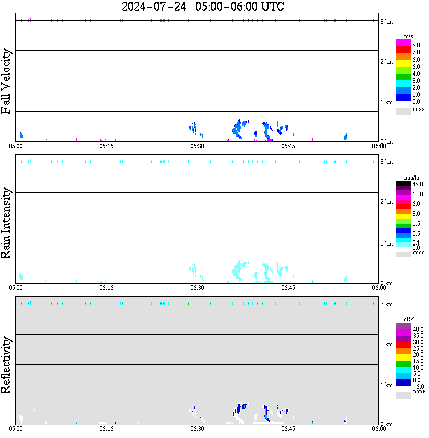Click the none label in Reflectivity legend

(419, 392)
